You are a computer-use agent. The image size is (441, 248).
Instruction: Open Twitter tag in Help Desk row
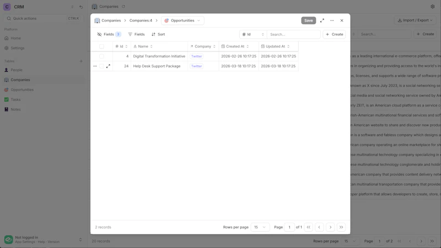click(196, 66)
